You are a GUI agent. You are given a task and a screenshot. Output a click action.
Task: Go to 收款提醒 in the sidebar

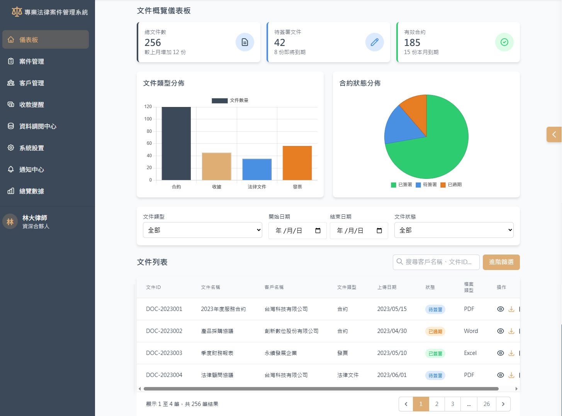click(32, 105)
